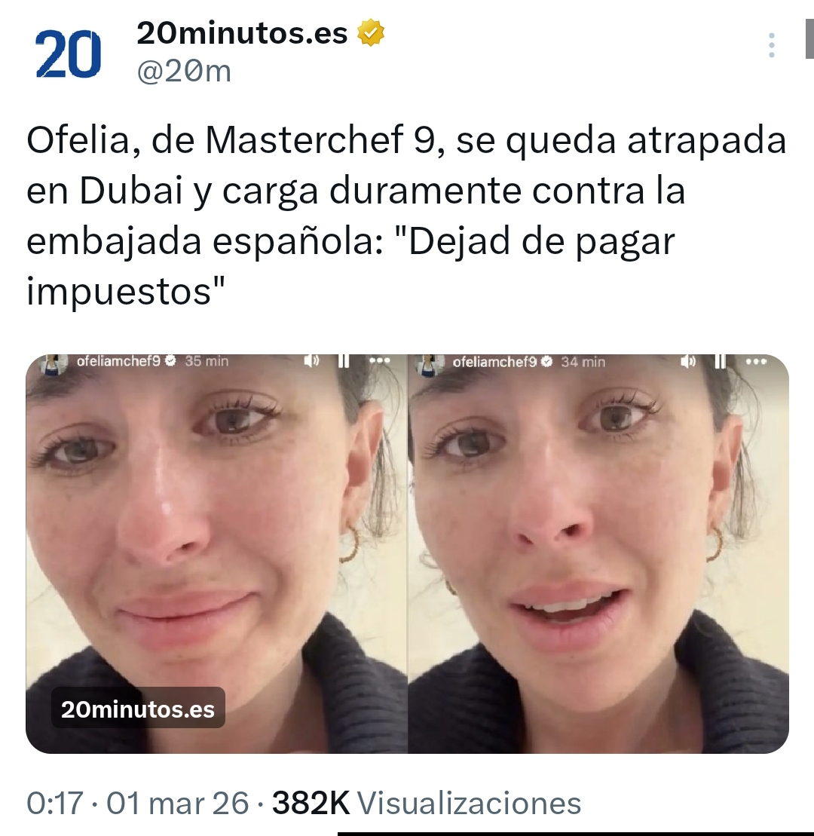Click the 382K Visualizaciones count
Viewport: 814px width, 836px height.
click(427, 803)
